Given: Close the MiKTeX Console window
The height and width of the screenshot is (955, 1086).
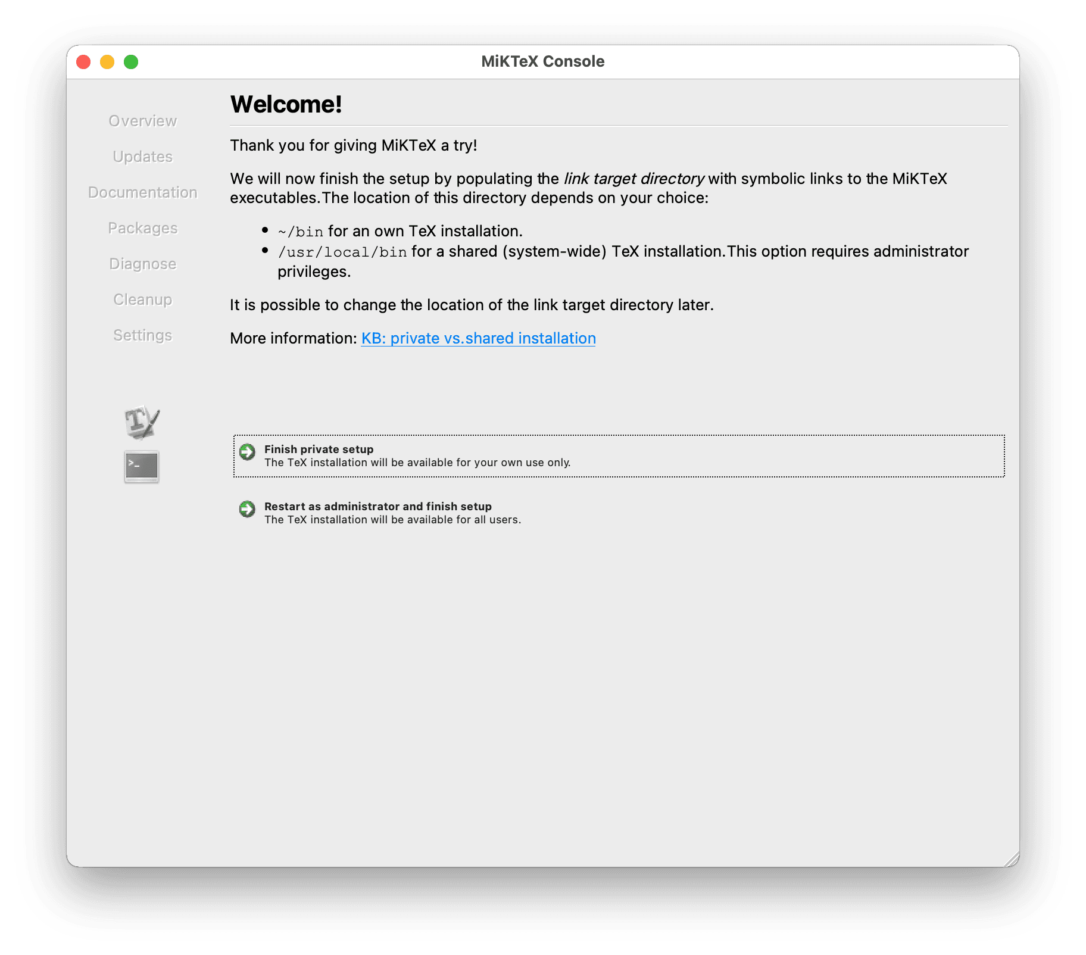Looking at the screenshot, I should click(83, 62).
